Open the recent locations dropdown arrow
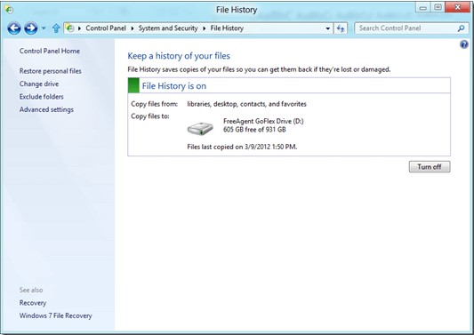Viewport: 474px width, 335px height. (x=44, y=28)
